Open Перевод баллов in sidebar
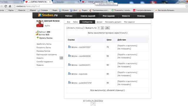Viewport: 188px width, 106px height. coord(43,51)
